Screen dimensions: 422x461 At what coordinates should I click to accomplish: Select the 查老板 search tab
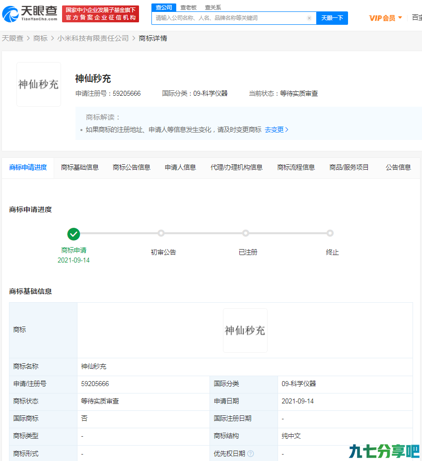click(x=188, y=7)
